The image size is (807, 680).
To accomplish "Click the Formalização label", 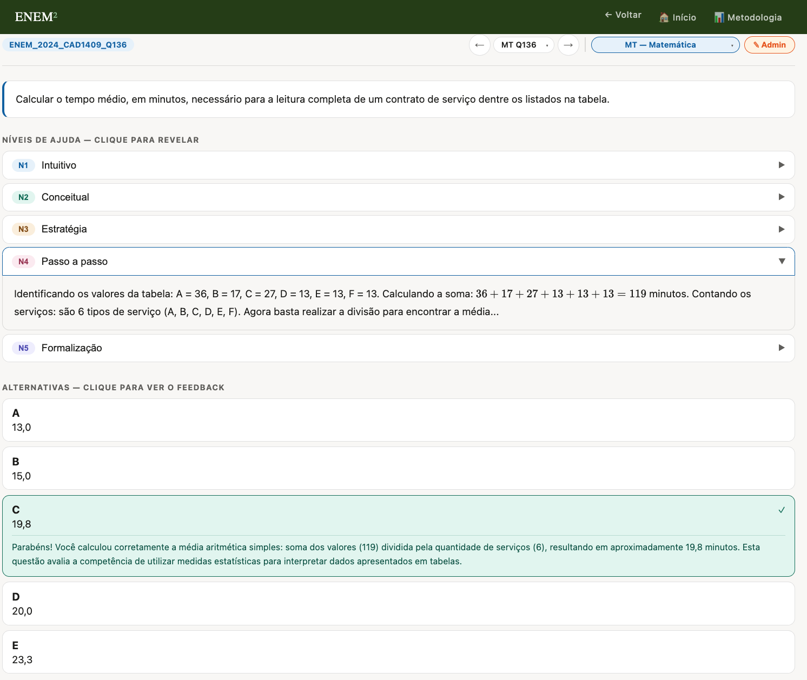I will pos(72,348).
